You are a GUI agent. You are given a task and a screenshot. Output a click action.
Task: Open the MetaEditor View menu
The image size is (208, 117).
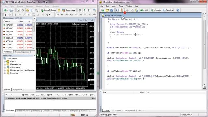[114, 6]
